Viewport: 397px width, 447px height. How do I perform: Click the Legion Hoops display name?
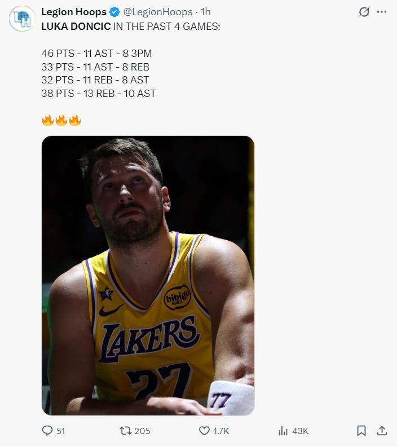click(74, 12)
